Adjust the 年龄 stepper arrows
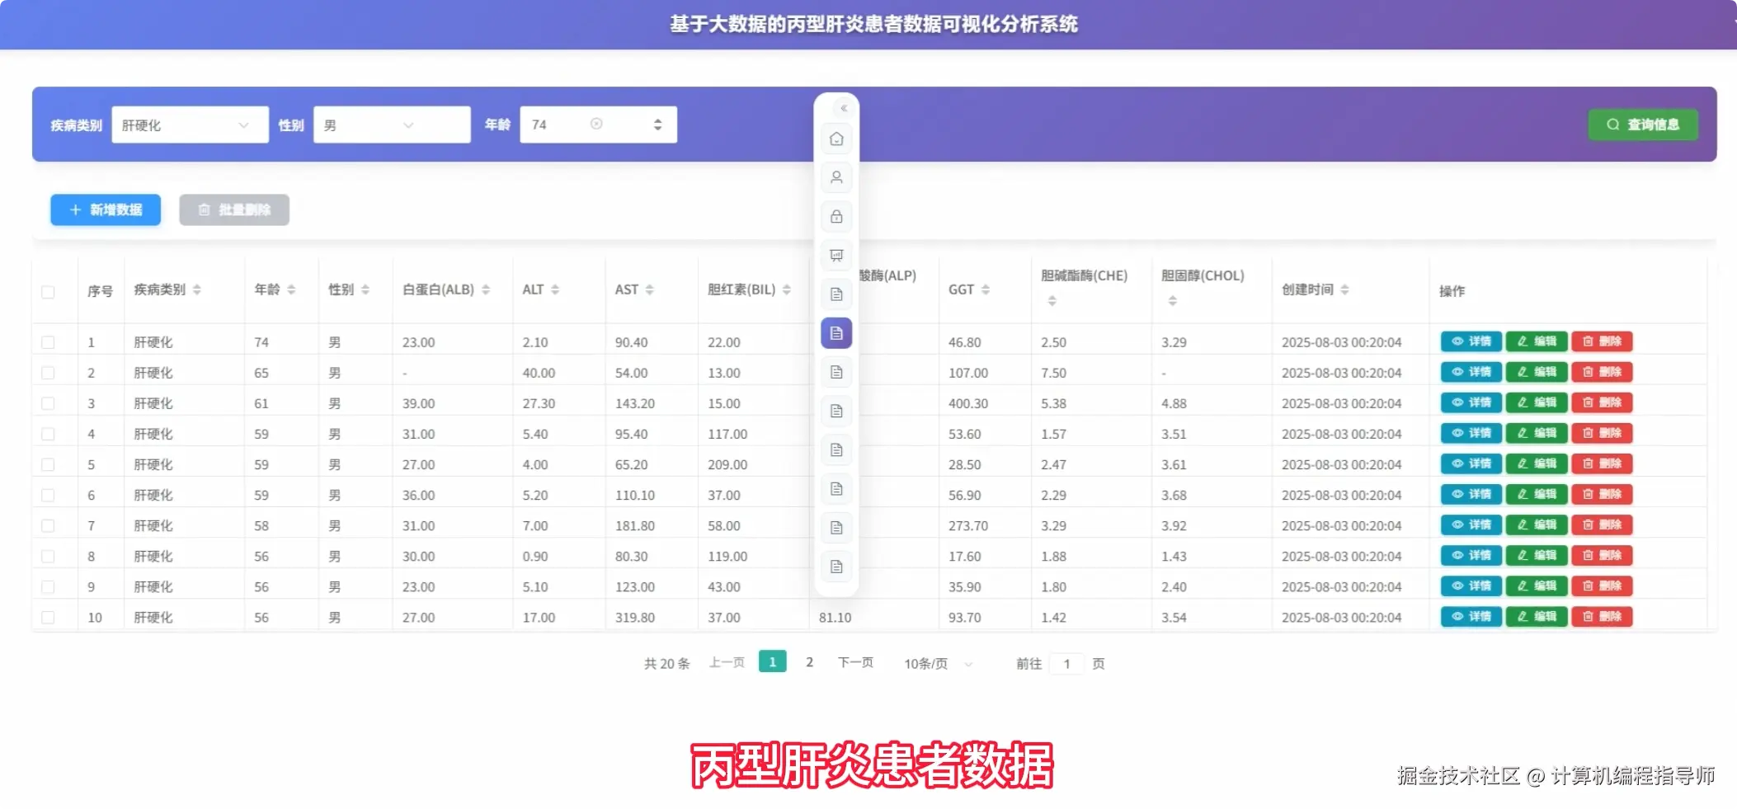Image resolution: width=1737 pixels, height=809 pixels. coord(657,125)
